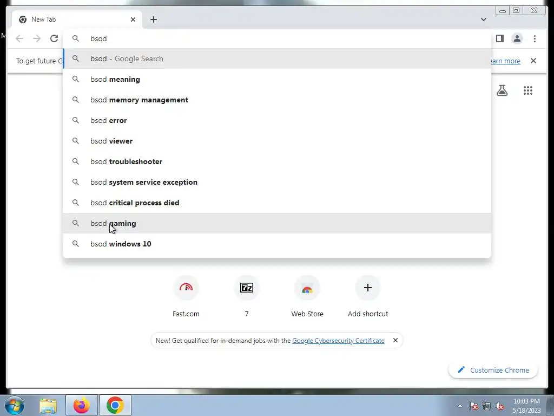Go back using the back arrow
The height and width of the screenshot is (416, 554).
19,38
